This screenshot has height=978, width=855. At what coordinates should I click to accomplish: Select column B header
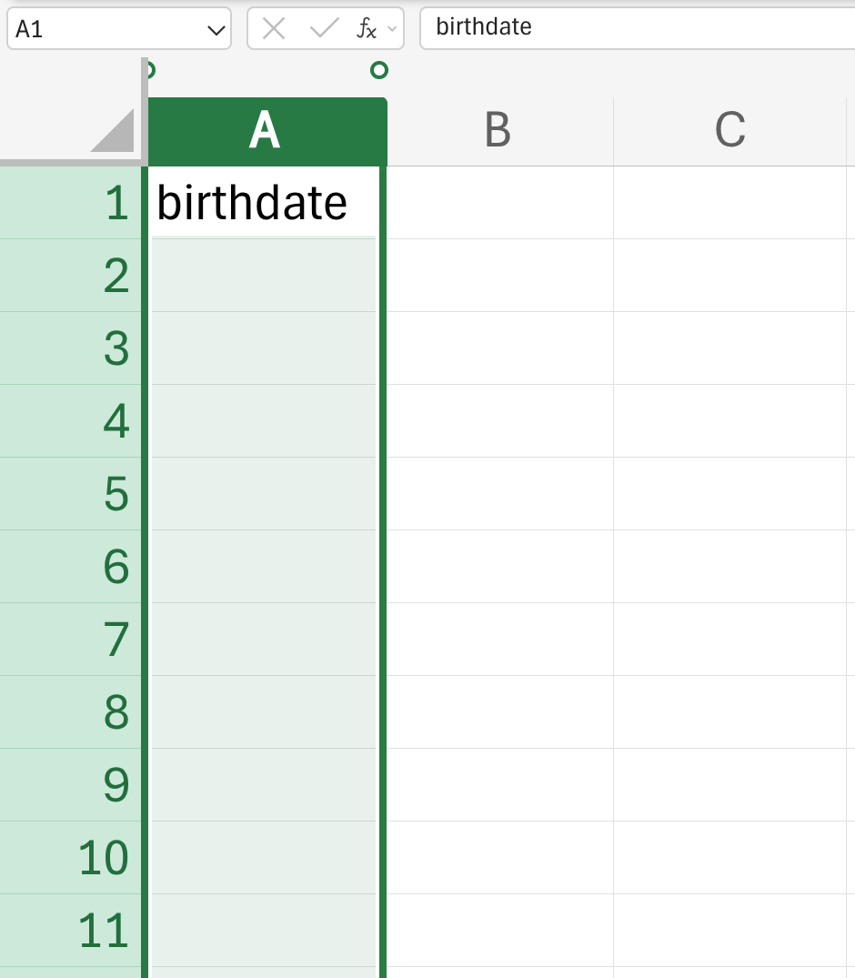499,131
